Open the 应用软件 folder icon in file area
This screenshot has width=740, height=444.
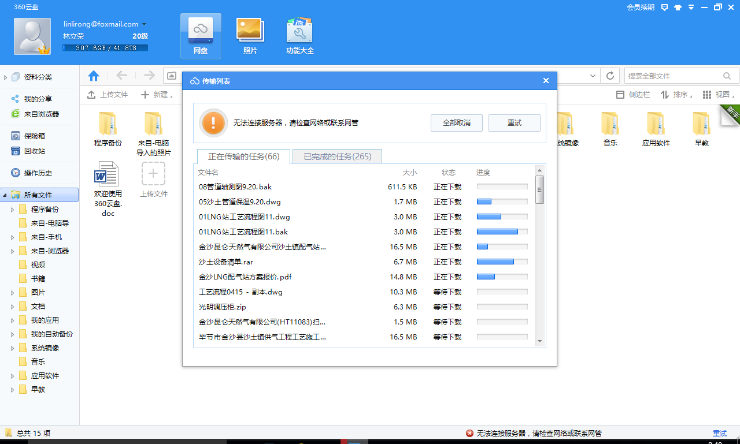pos(656,124)
